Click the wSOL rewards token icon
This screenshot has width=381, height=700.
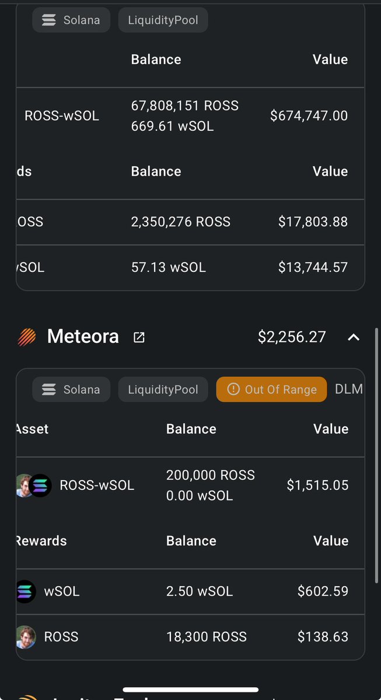[x=26, y=591]
